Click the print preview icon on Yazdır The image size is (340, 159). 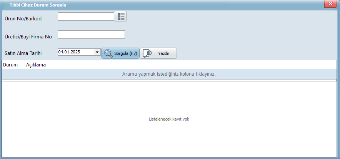pos(147,53)
